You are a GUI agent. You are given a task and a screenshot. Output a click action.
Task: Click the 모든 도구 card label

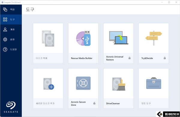(146, 103)
